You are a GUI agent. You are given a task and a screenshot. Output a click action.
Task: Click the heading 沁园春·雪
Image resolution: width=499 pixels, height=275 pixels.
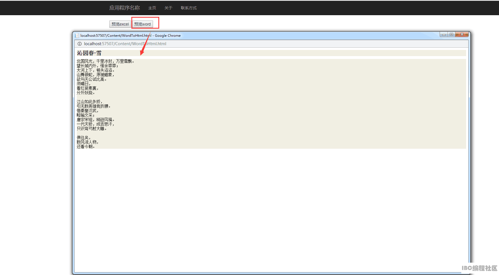point(89,53)
